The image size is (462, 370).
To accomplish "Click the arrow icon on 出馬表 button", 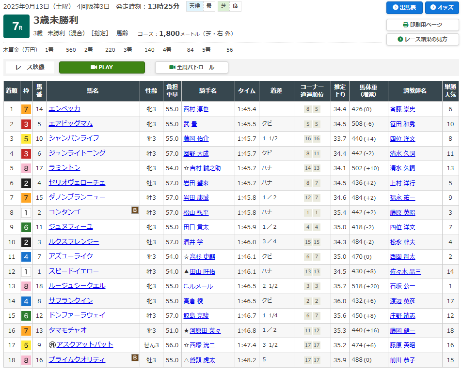I will tap(395, 8).
